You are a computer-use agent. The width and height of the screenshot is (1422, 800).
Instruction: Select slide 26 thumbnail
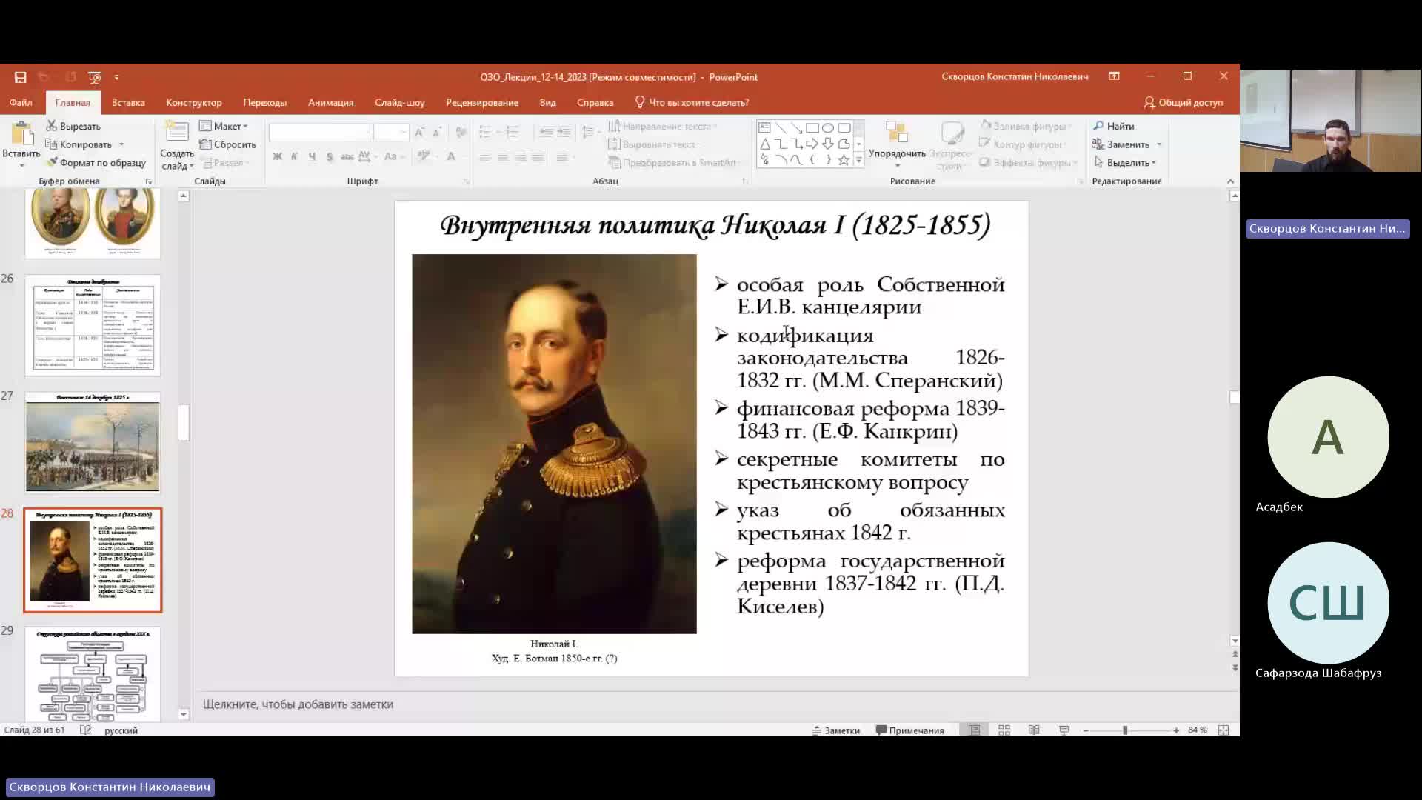point(93,325)
